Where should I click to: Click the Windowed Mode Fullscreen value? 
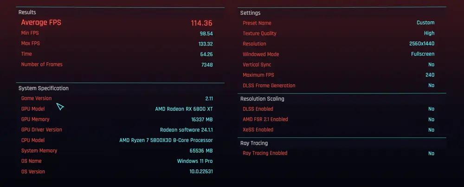tap(423, 54)
